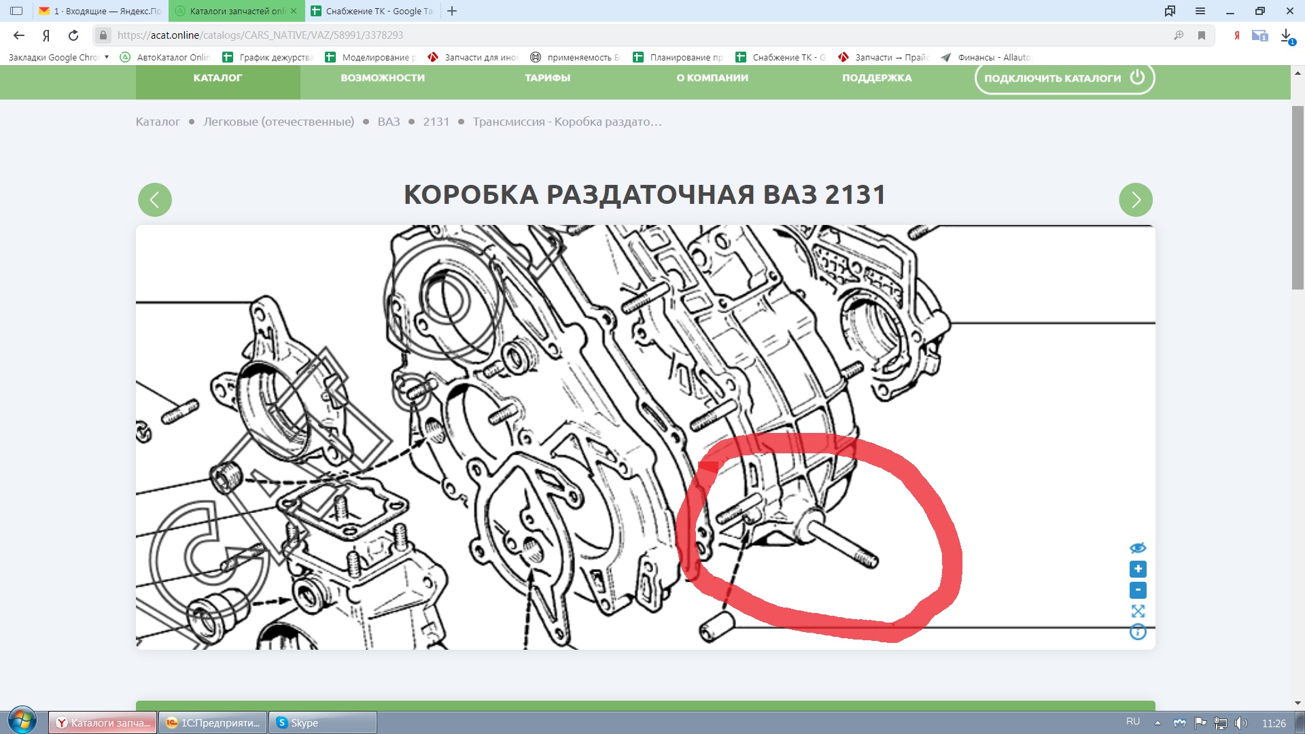Click the RU language indicator
This screenshot has width=1305, height=734.
coord(1133,722)
